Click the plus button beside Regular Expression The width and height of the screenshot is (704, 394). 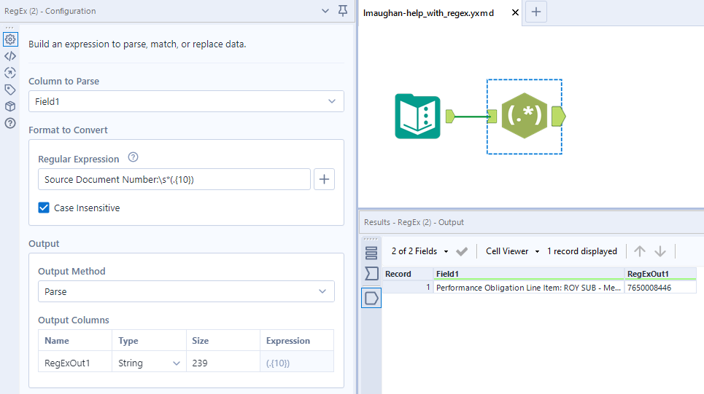324,179
